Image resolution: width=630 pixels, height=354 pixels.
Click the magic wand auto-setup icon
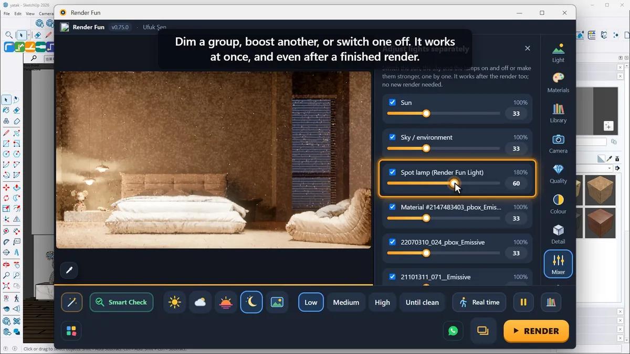pyautogui.click(x=72, y=302)
